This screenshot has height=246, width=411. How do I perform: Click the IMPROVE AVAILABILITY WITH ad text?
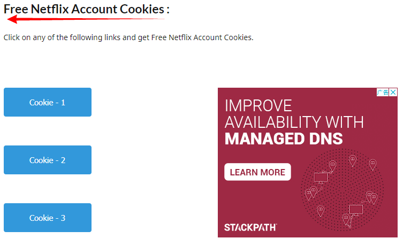294,113
